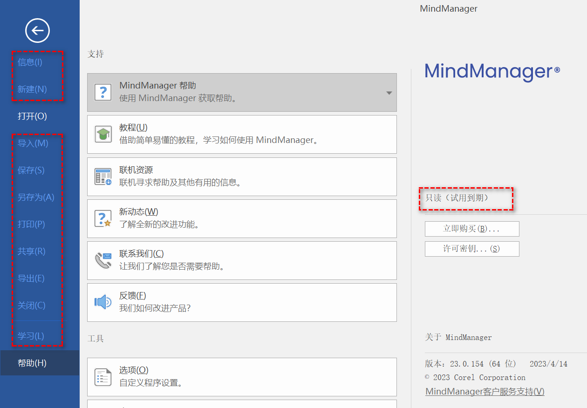
Task: Click the MindManager window title text
Action: tap(449, 8)
